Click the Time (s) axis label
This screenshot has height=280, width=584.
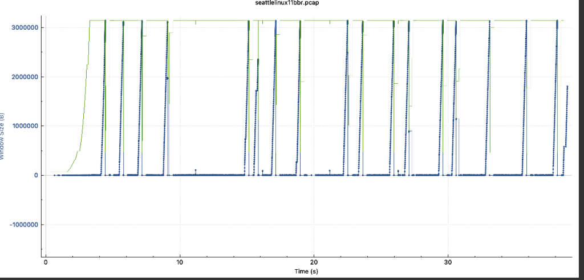click(x=306, y=271)
